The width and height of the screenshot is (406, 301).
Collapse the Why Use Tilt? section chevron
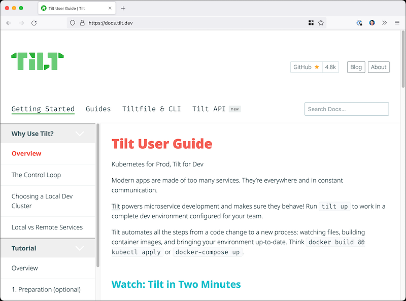pyautogui.click(x=80, y=133)
